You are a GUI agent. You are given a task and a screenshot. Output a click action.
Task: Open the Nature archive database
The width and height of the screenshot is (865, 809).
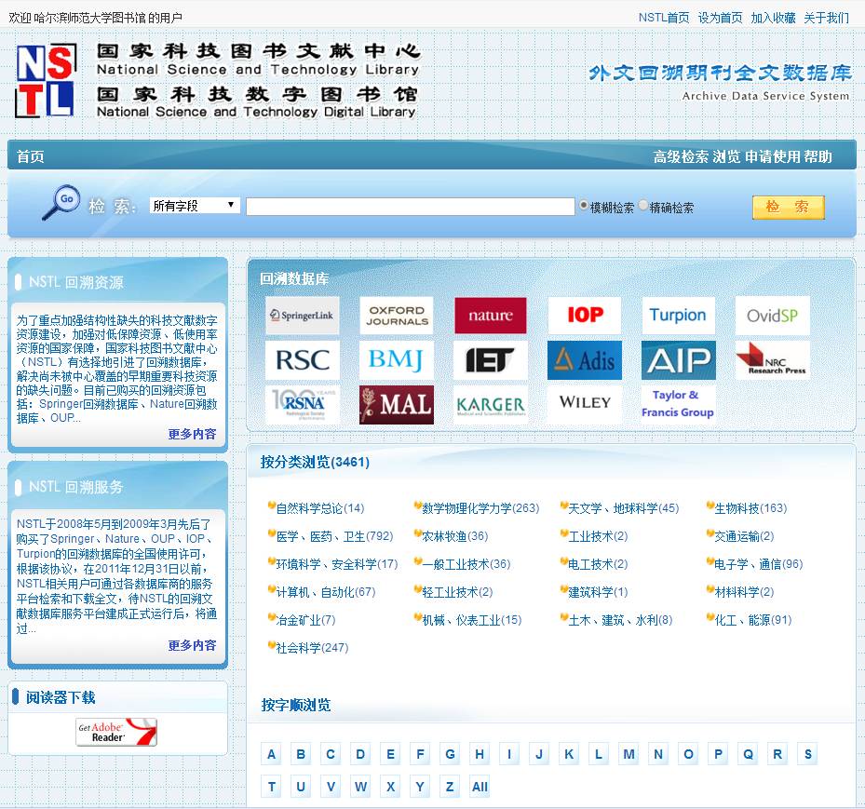(x=491, y=315)
